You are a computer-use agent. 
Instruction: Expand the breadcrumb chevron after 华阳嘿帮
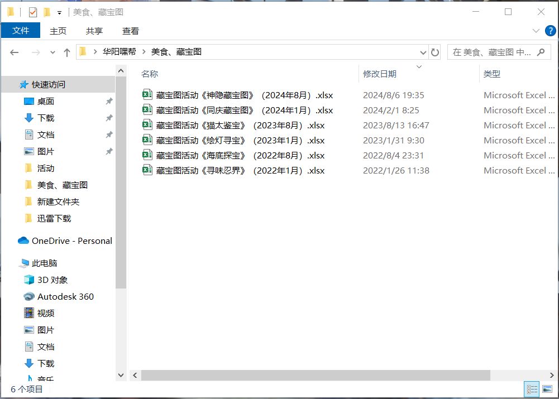pos(144,52)
